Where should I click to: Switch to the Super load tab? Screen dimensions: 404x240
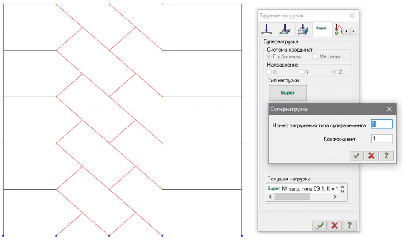point(322,29)
